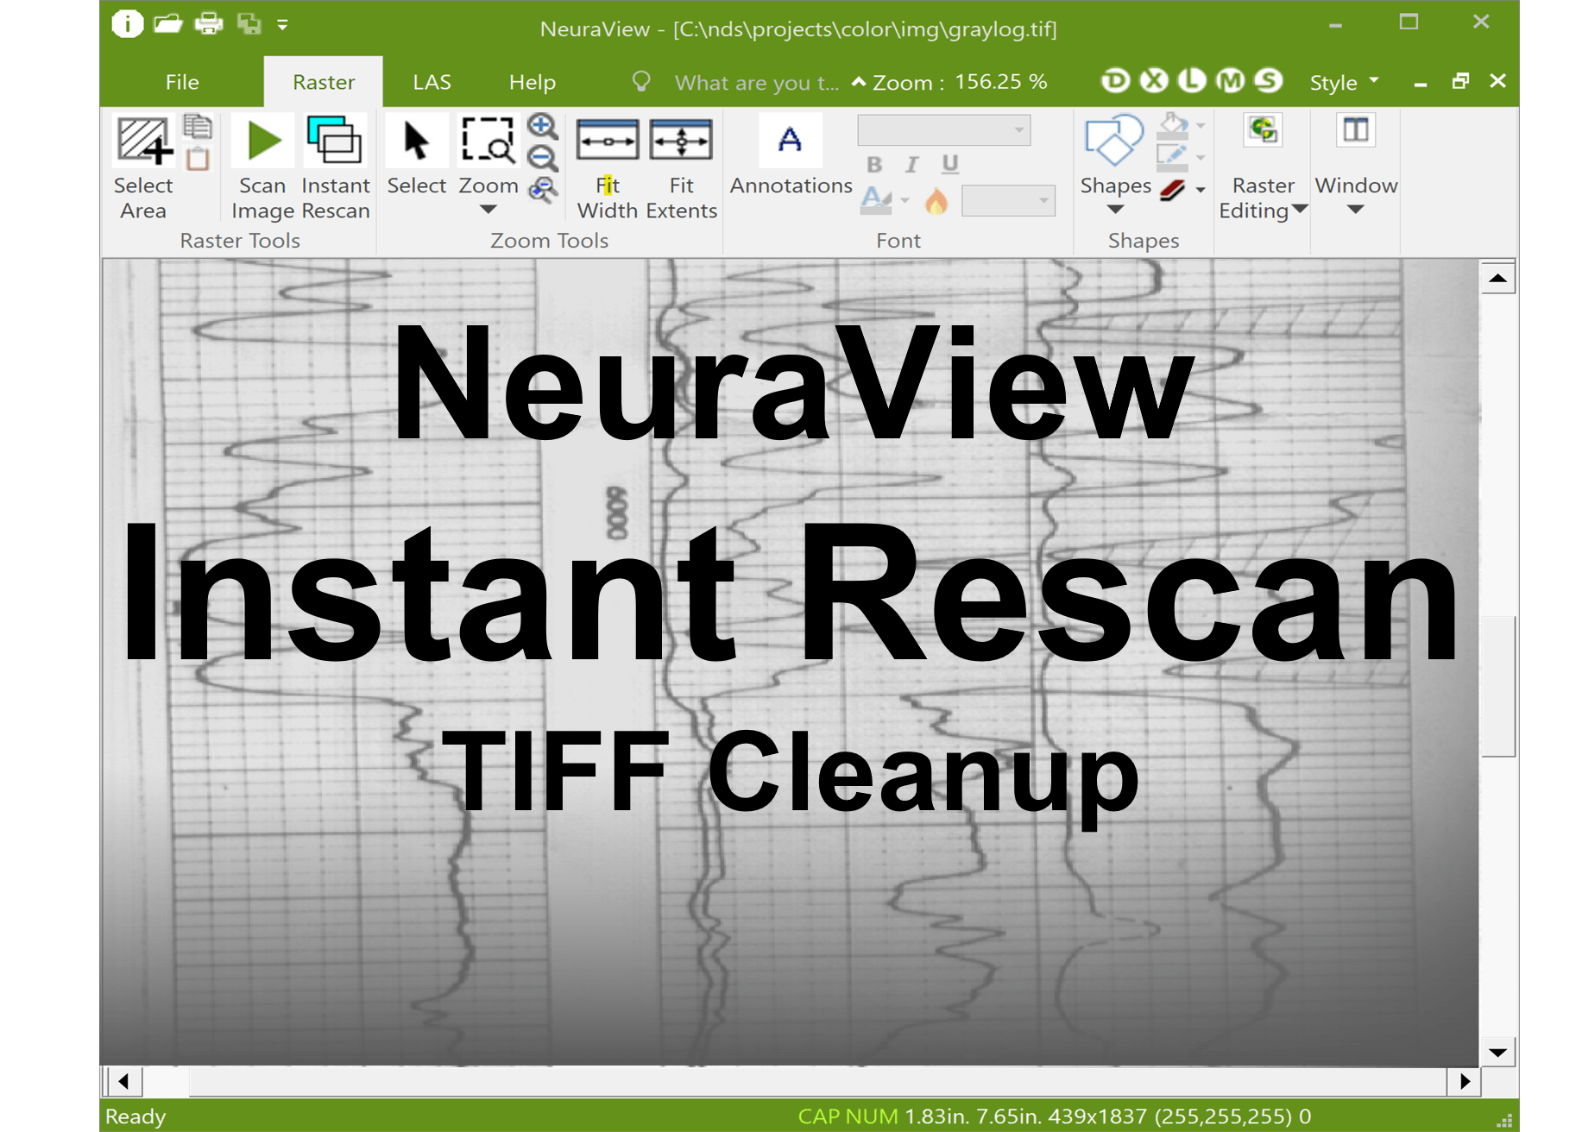Expand the eraser dropdown arrow

click(1201, 190)
